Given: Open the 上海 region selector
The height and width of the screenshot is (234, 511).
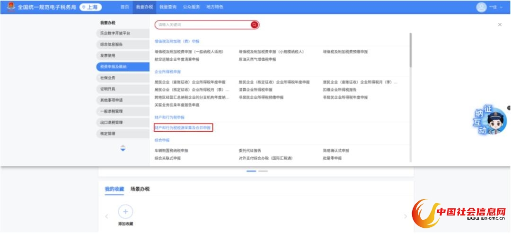Looking at the screenshot, I should pyautogui.click(x=90, y=7).
